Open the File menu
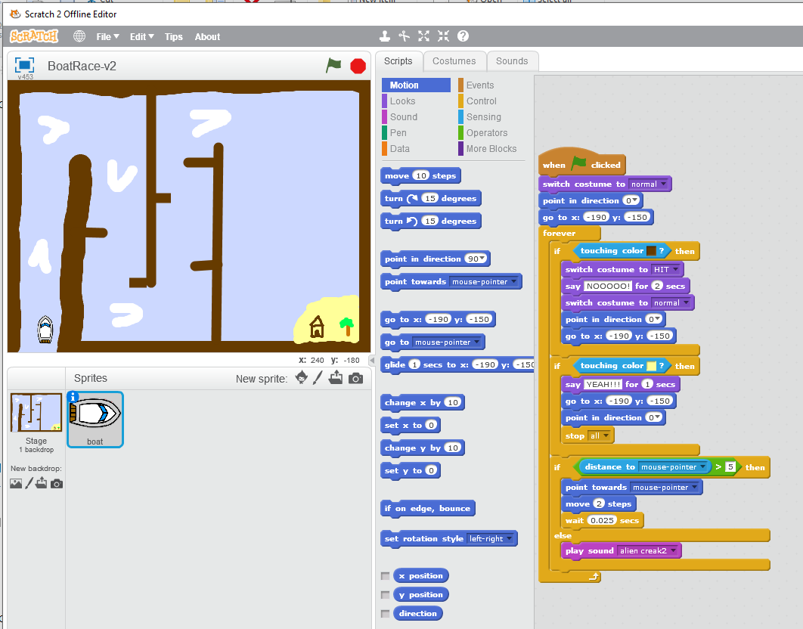Viewport: 803px width, 629px height. click(107, 36)
